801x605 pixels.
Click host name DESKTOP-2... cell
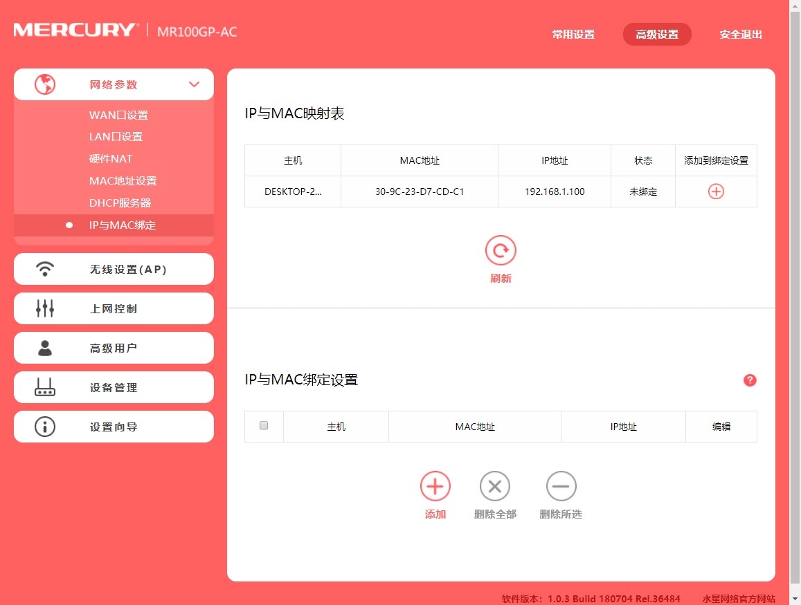293,192
